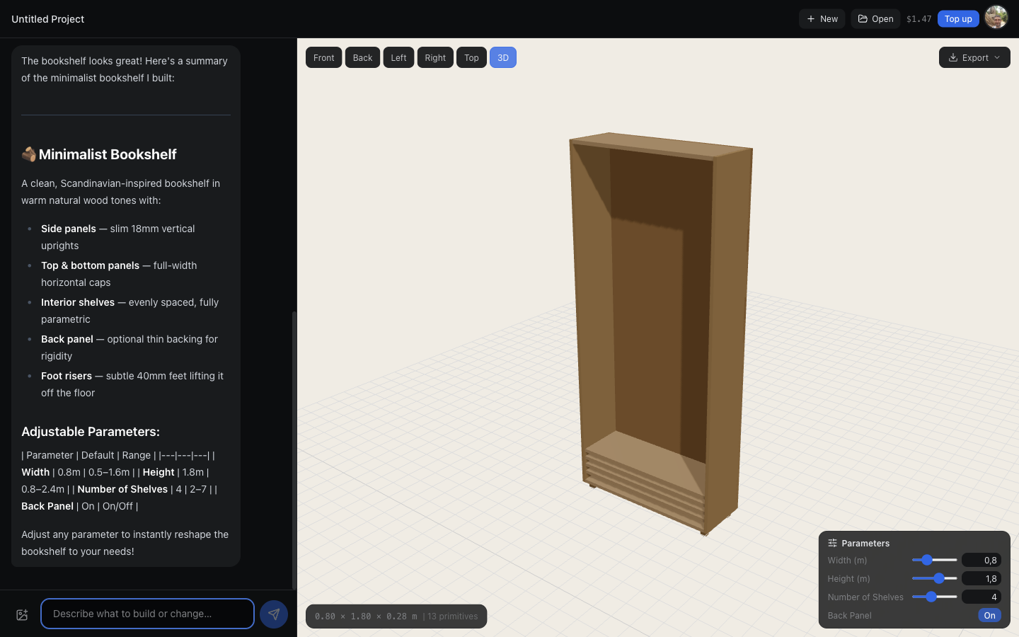
Task: Open an existing project with Open
Action: 875,19
